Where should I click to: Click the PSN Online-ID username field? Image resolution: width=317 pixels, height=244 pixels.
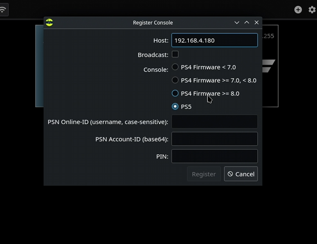[x=214, y=122]
